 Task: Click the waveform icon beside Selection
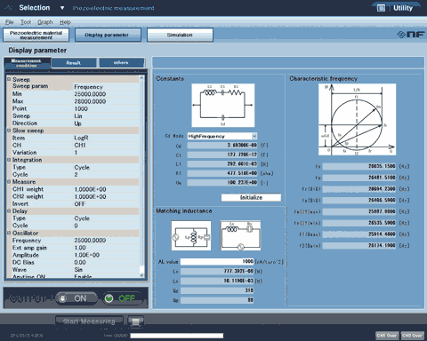tap(9, 8)
